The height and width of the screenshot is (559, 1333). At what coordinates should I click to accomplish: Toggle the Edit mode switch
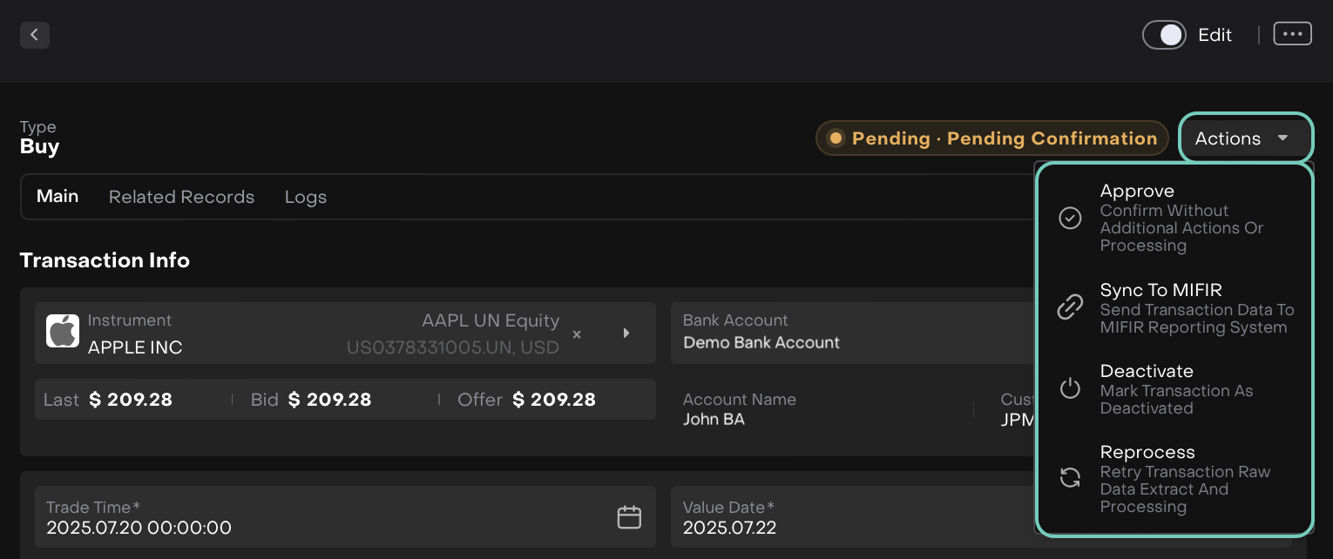[x=1165, y=35]
